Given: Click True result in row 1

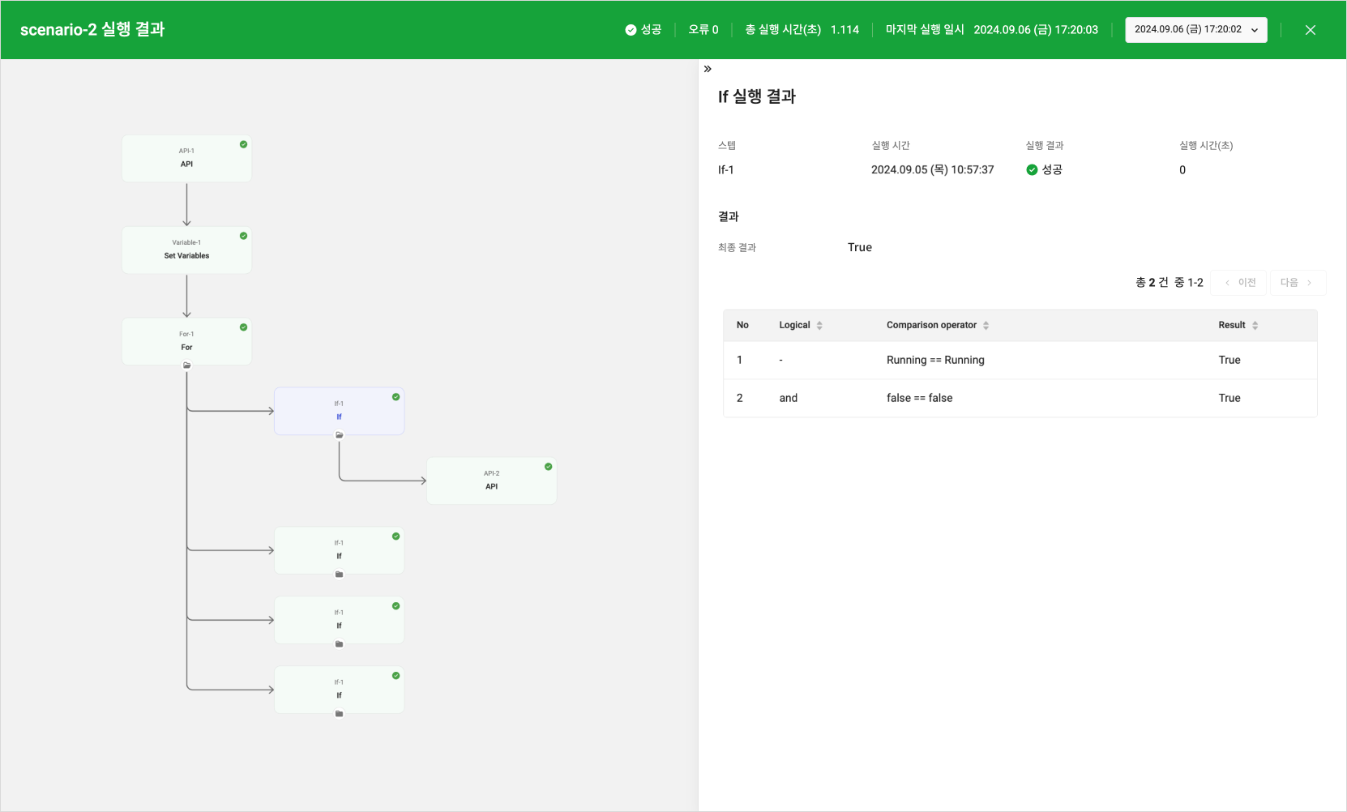Looking at the screenshot, I should (1229, 360).
